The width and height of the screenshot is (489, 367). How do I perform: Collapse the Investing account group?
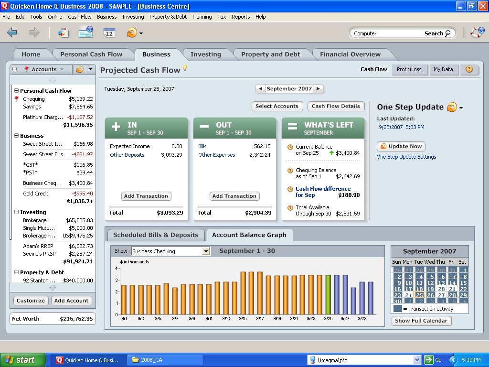(x=17, y=212)
